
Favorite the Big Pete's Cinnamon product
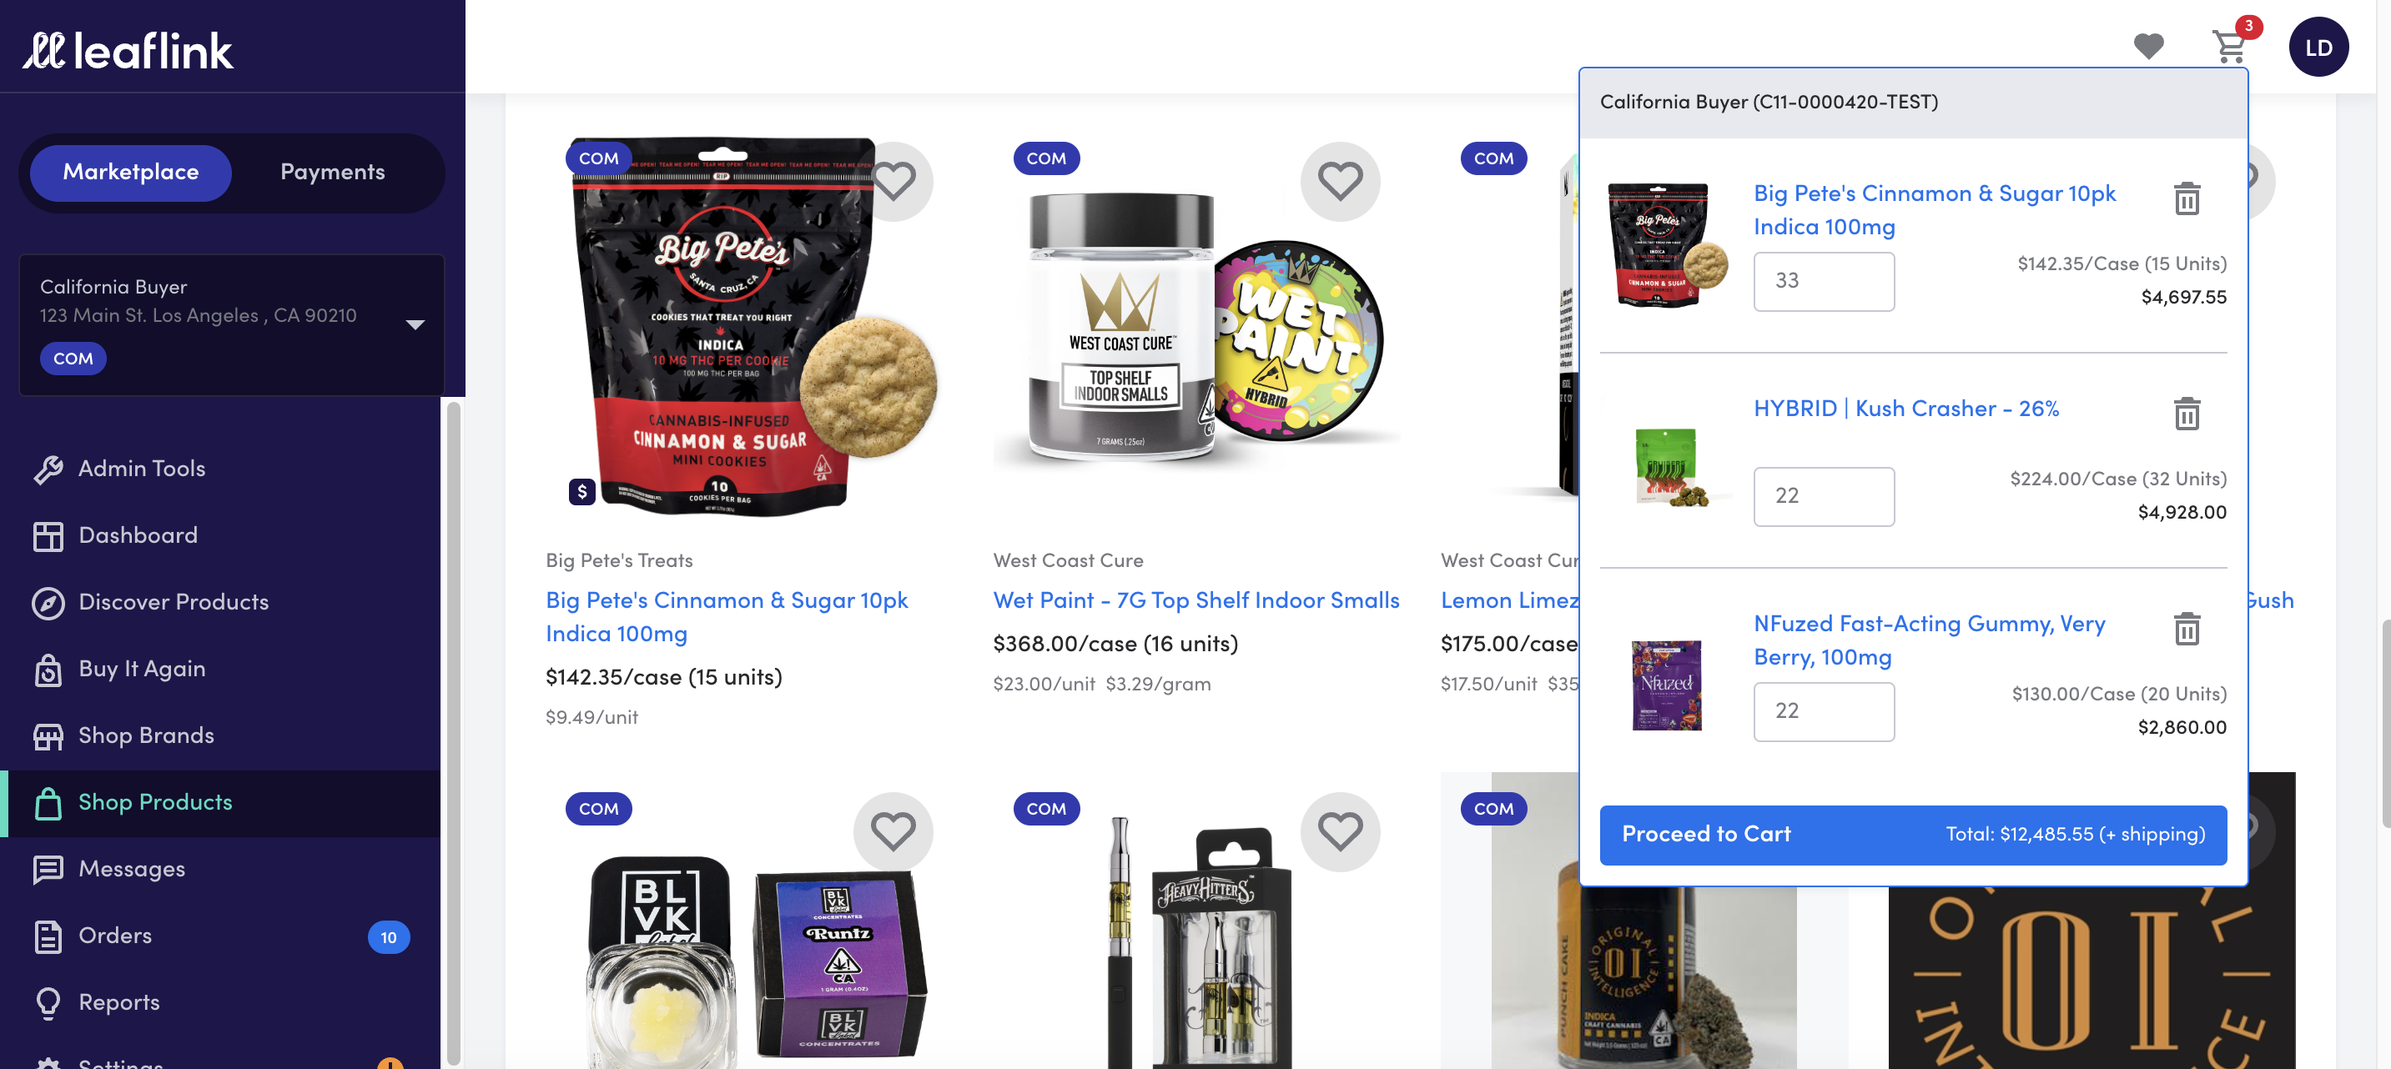(x=893, y=181)
